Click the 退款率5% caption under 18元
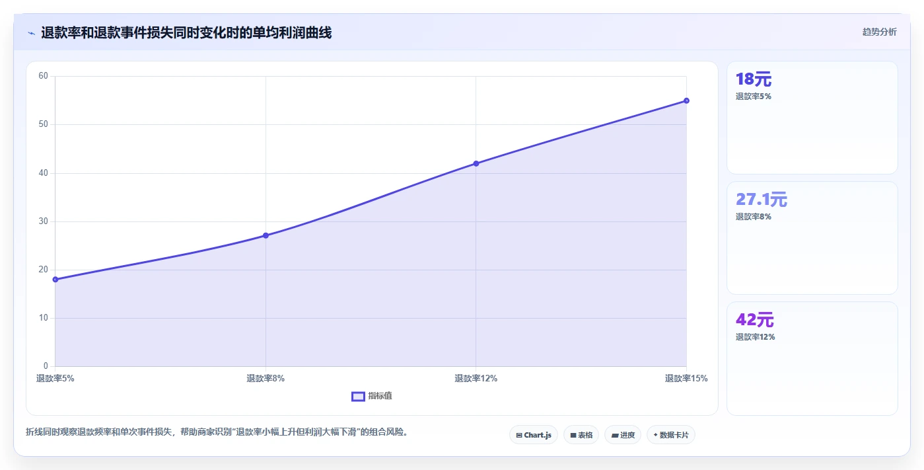 (x=754, y=97)
